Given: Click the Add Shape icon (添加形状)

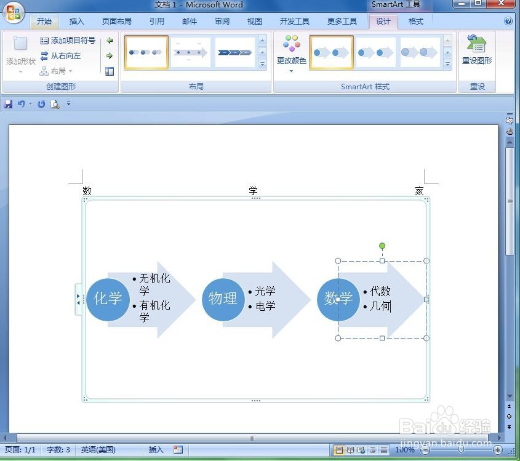Looking at the screenshot, I should [x=20, y=44].
